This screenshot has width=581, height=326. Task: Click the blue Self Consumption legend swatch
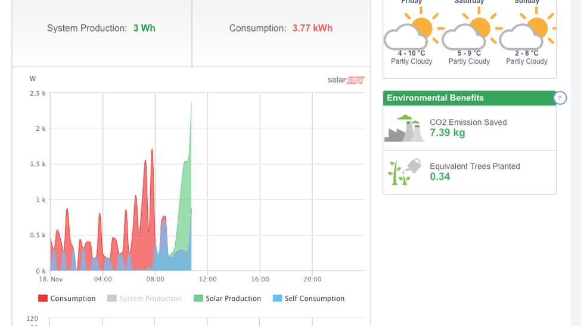pos(278,298)
